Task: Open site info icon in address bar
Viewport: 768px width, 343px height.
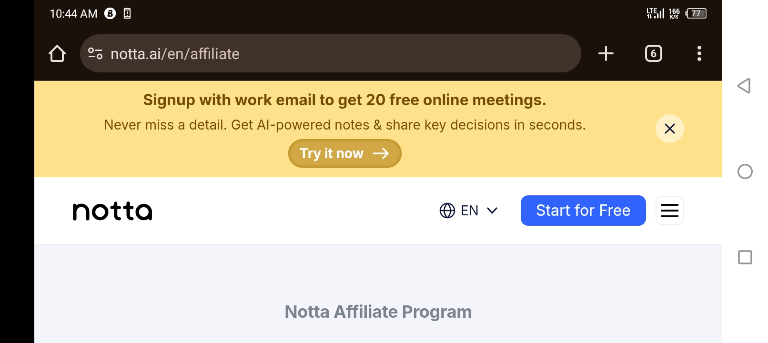Action: tap(95, 53)
